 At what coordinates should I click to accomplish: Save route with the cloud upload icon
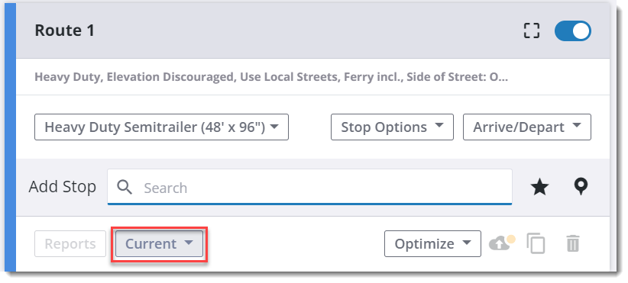[499, 244]
